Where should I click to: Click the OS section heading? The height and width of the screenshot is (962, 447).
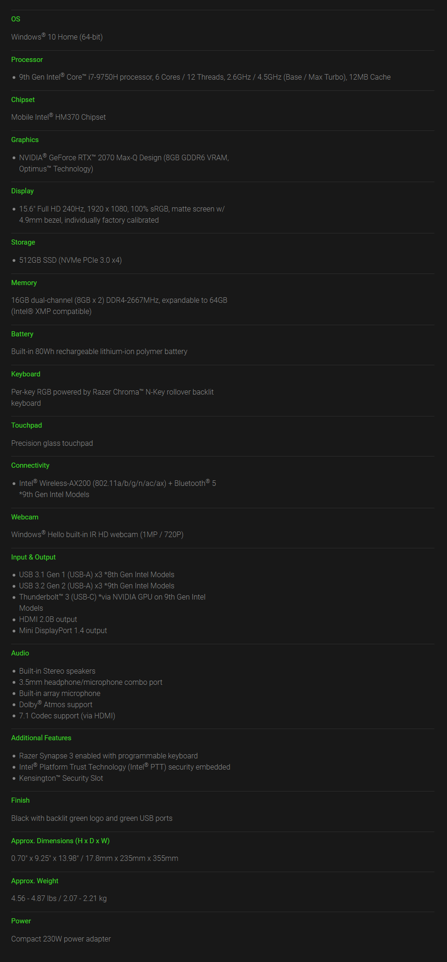(x=16, y=19)
